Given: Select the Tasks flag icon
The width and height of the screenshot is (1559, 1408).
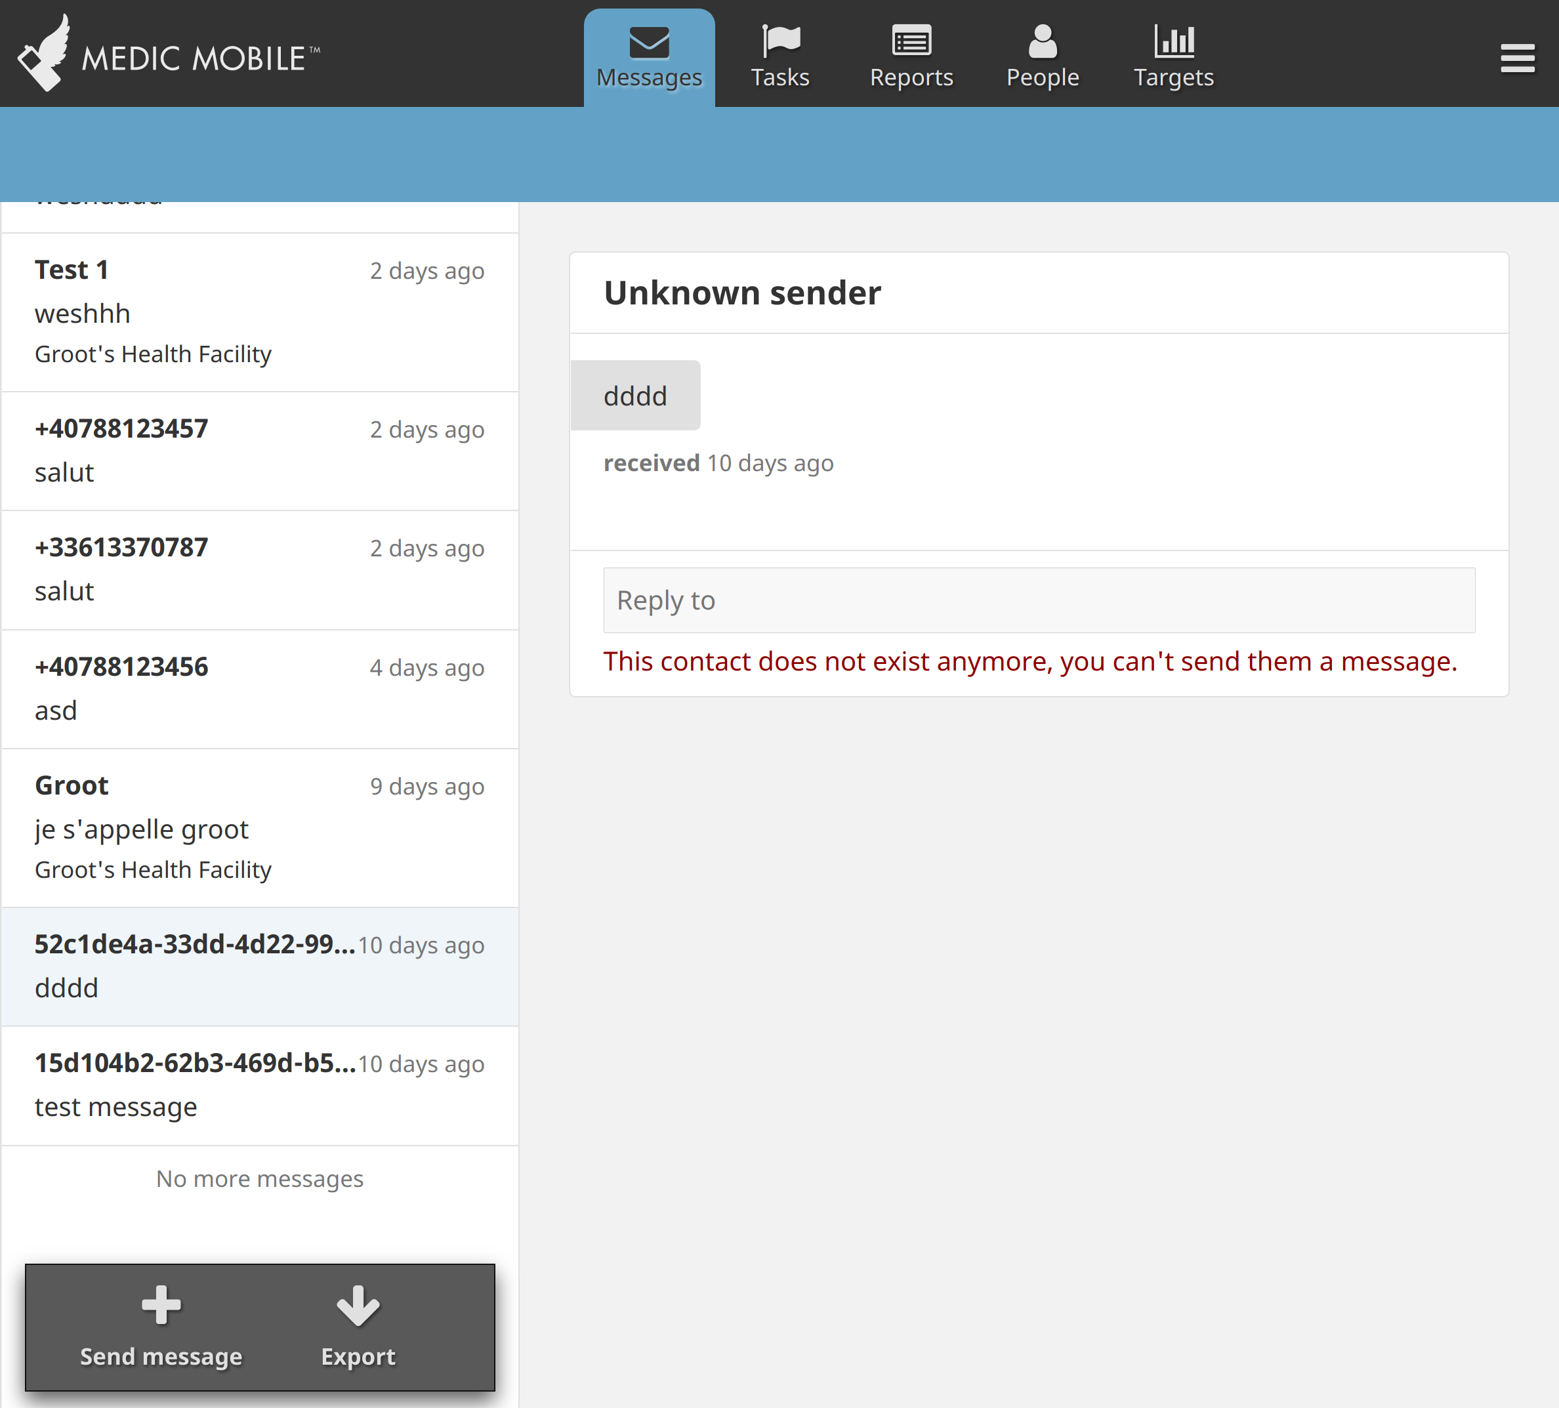Looking at the screenshot, I should 779,43.
